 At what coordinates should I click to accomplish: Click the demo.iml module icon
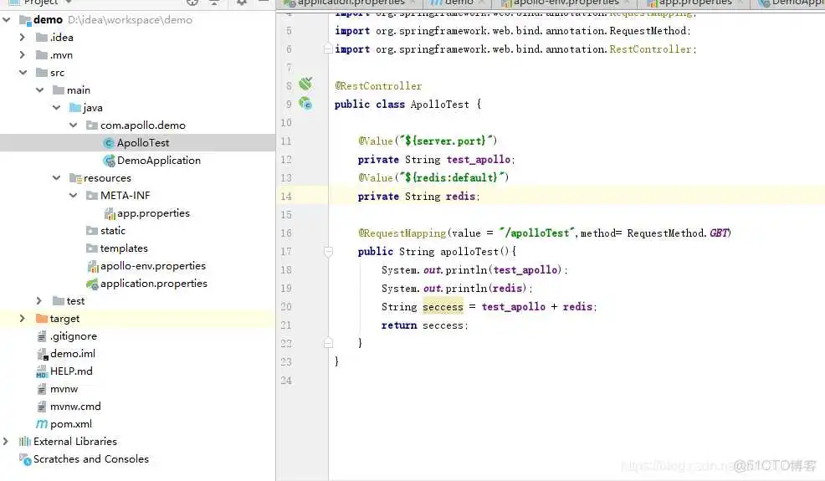point(42,354)
